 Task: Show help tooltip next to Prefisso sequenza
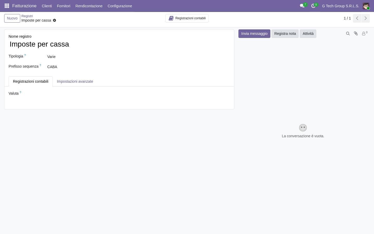[40, 65]
